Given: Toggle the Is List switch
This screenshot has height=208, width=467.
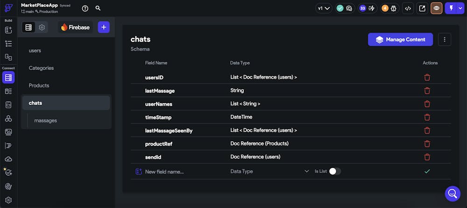Looking at the screenshot, I should point(335,171).
